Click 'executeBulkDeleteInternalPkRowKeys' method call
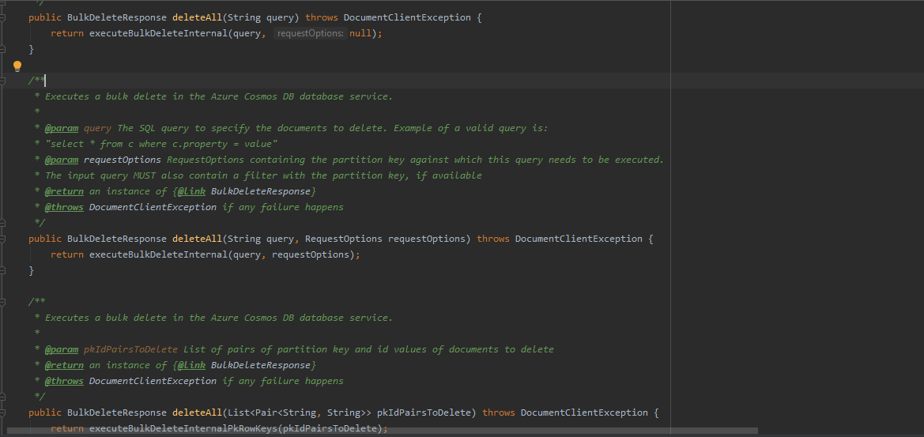Screen dimensions: 924x437 (183, 428)
